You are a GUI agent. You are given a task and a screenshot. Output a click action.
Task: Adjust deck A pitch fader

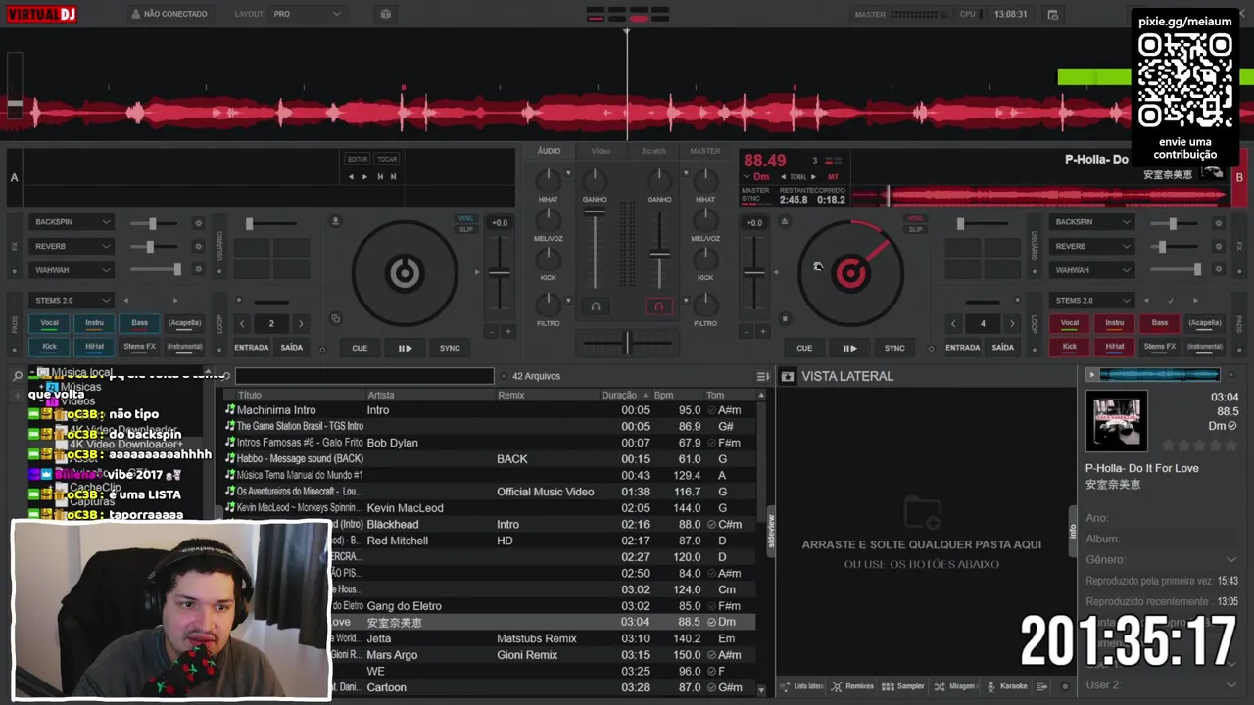pyautogui.click(x=500, y=273)
